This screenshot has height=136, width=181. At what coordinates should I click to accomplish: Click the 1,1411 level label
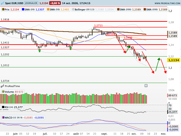click(x=5, y=42)
